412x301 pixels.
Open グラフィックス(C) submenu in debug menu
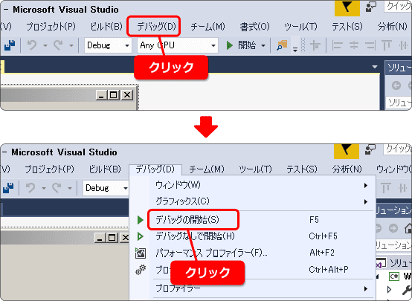point(251,201)
